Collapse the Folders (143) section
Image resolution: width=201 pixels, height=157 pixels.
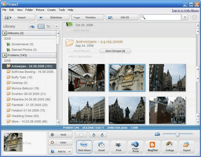click(5, 55)
